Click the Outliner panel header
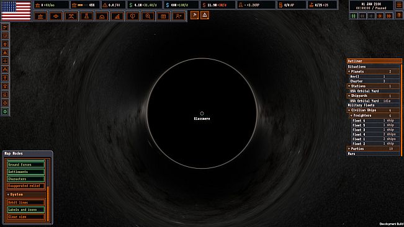 pos(374,61)
